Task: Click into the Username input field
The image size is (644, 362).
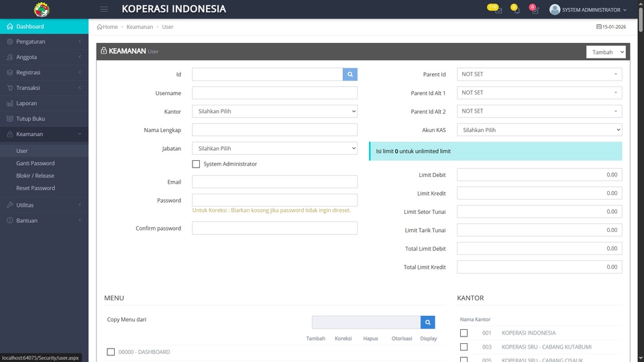Action: [274, 93]
